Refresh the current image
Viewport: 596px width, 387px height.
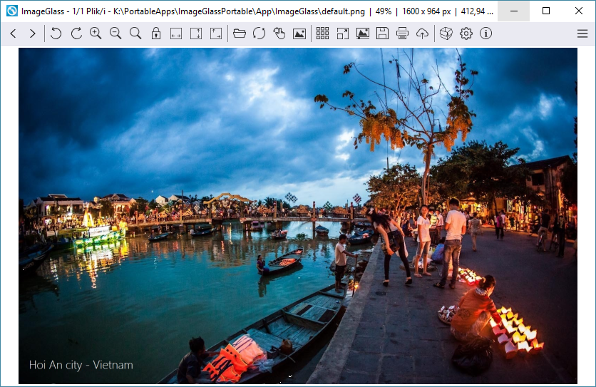[x=260, y=33]
